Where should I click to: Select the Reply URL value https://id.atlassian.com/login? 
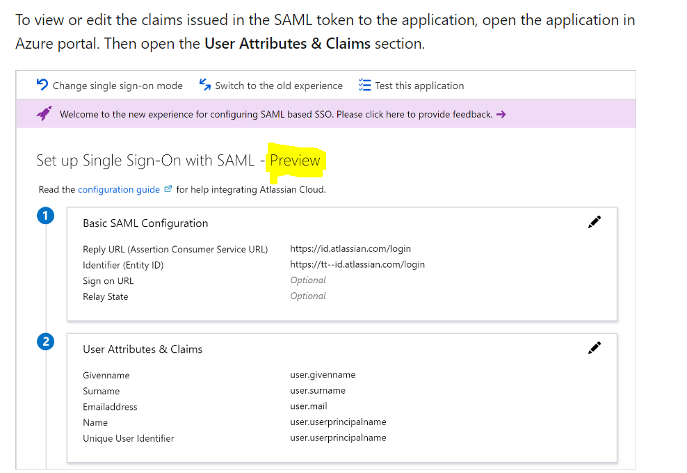(350, 248)
